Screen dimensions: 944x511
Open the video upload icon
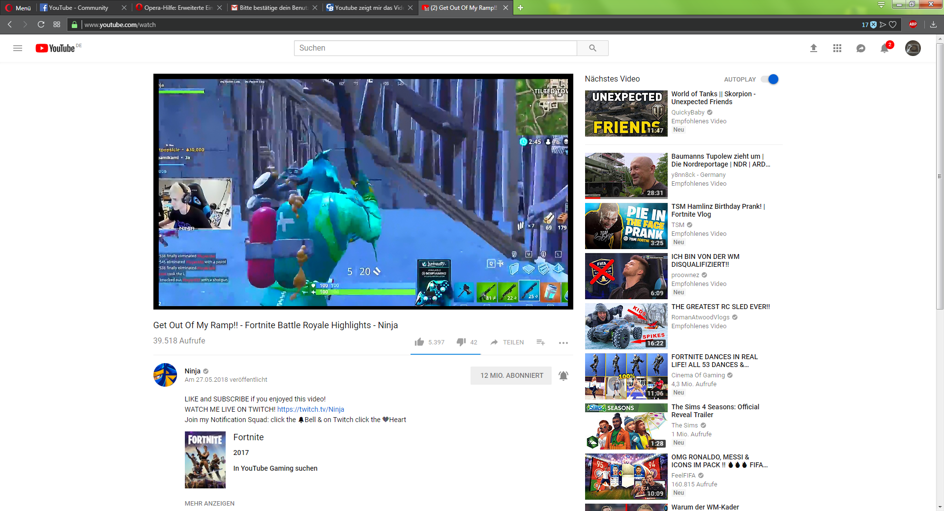point(814,48)
